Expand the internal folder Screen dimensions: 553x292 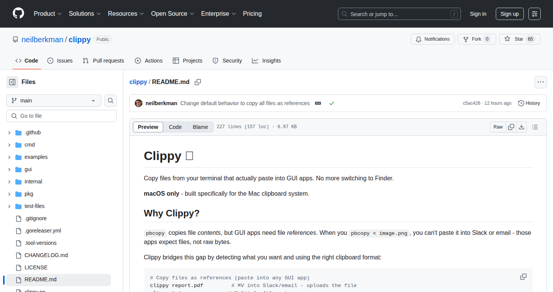click(x=9, y=181)
